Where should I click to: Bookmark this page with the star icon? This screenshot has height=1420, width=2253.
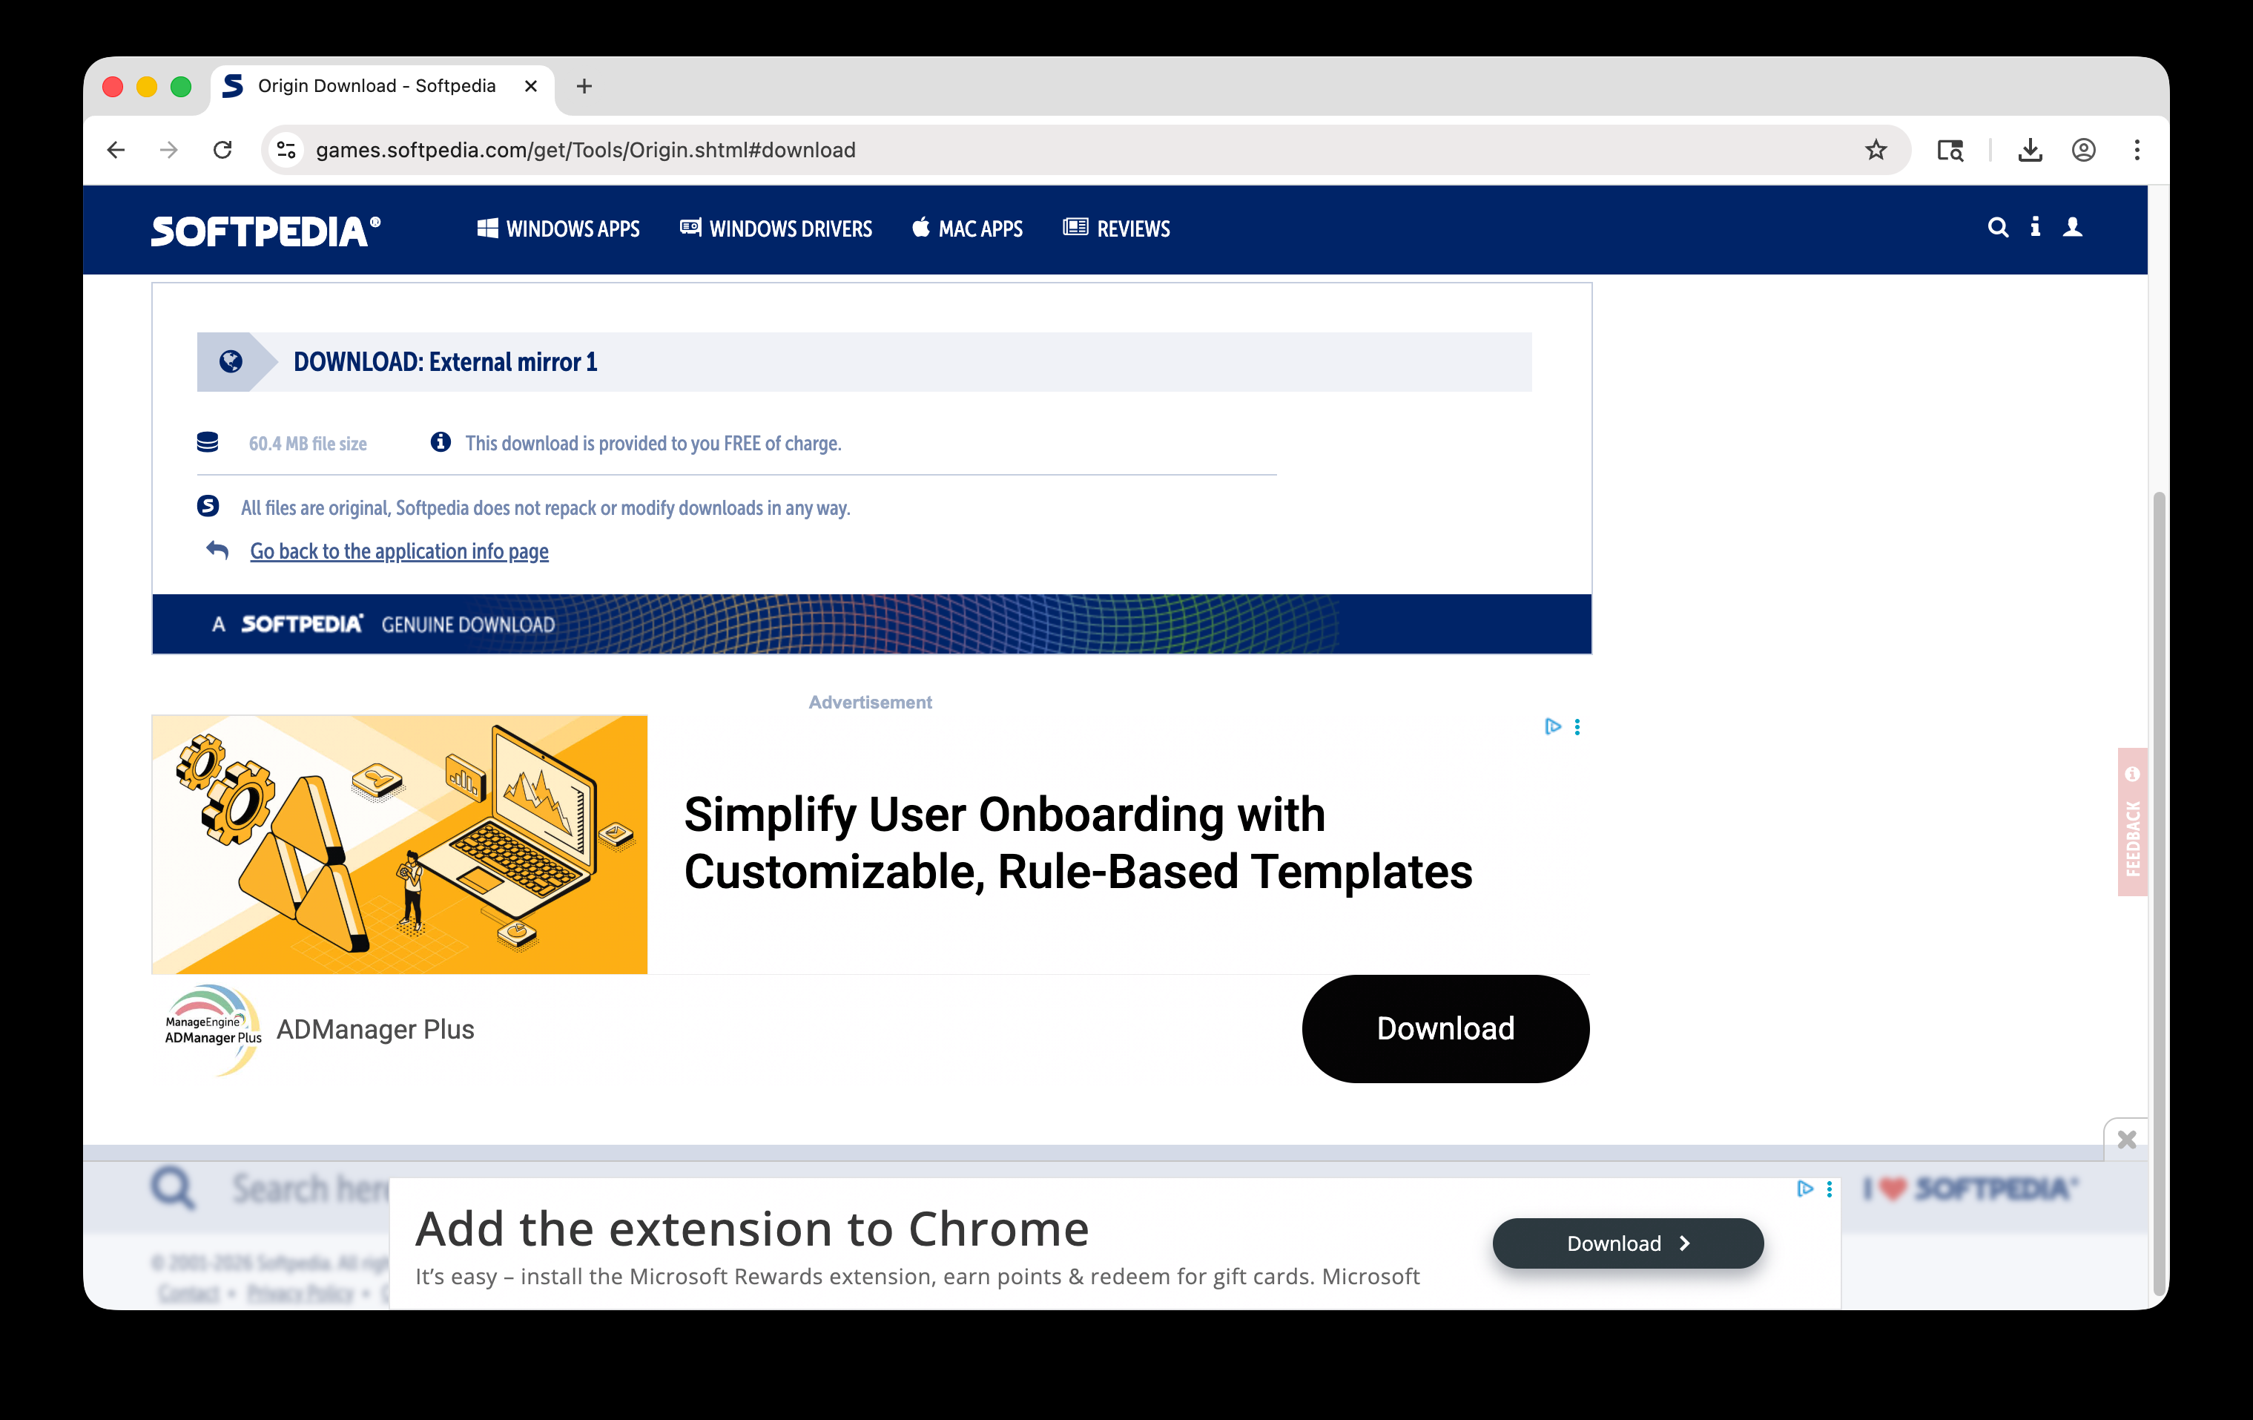click(1875, 150)
